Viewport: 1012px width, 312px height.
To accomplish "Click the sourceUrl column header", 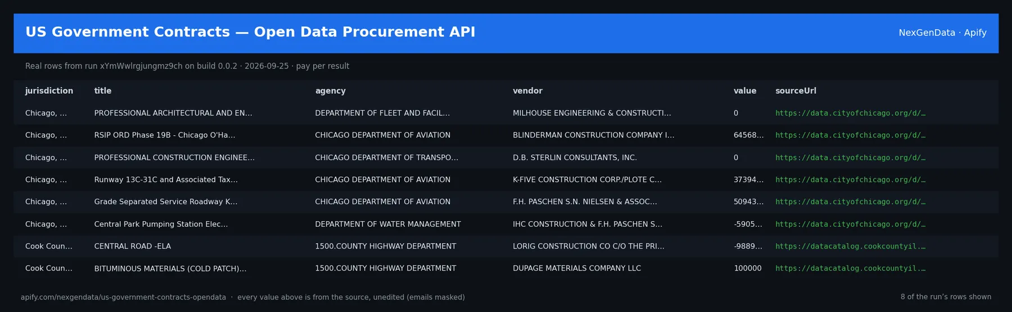I will click(796, 91).
